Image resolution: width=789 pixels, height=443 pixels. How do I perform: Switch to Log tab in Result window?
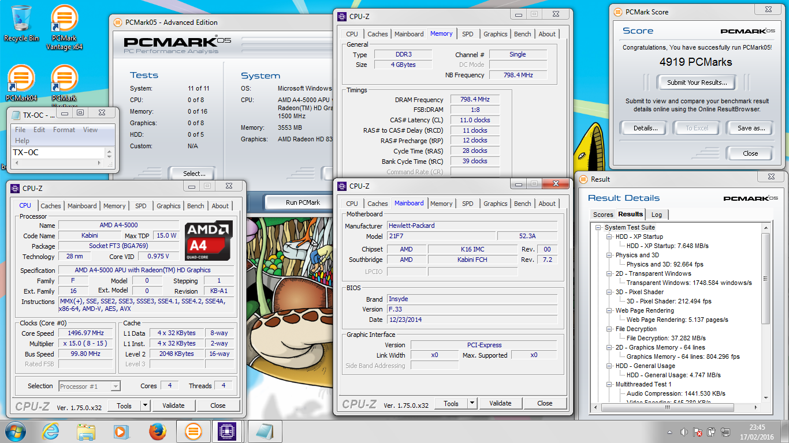pyautogui.click(x=657, y=215)
